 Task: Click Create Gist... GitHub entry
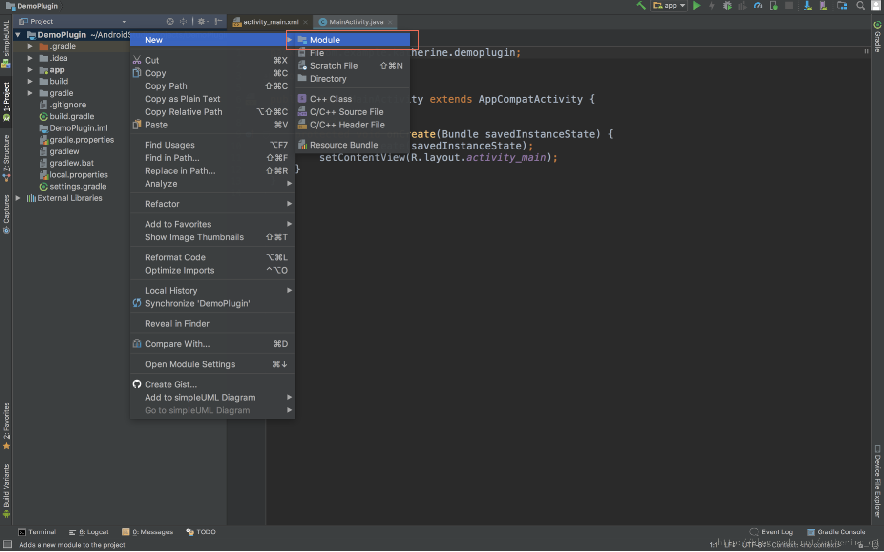click(212, 385)
